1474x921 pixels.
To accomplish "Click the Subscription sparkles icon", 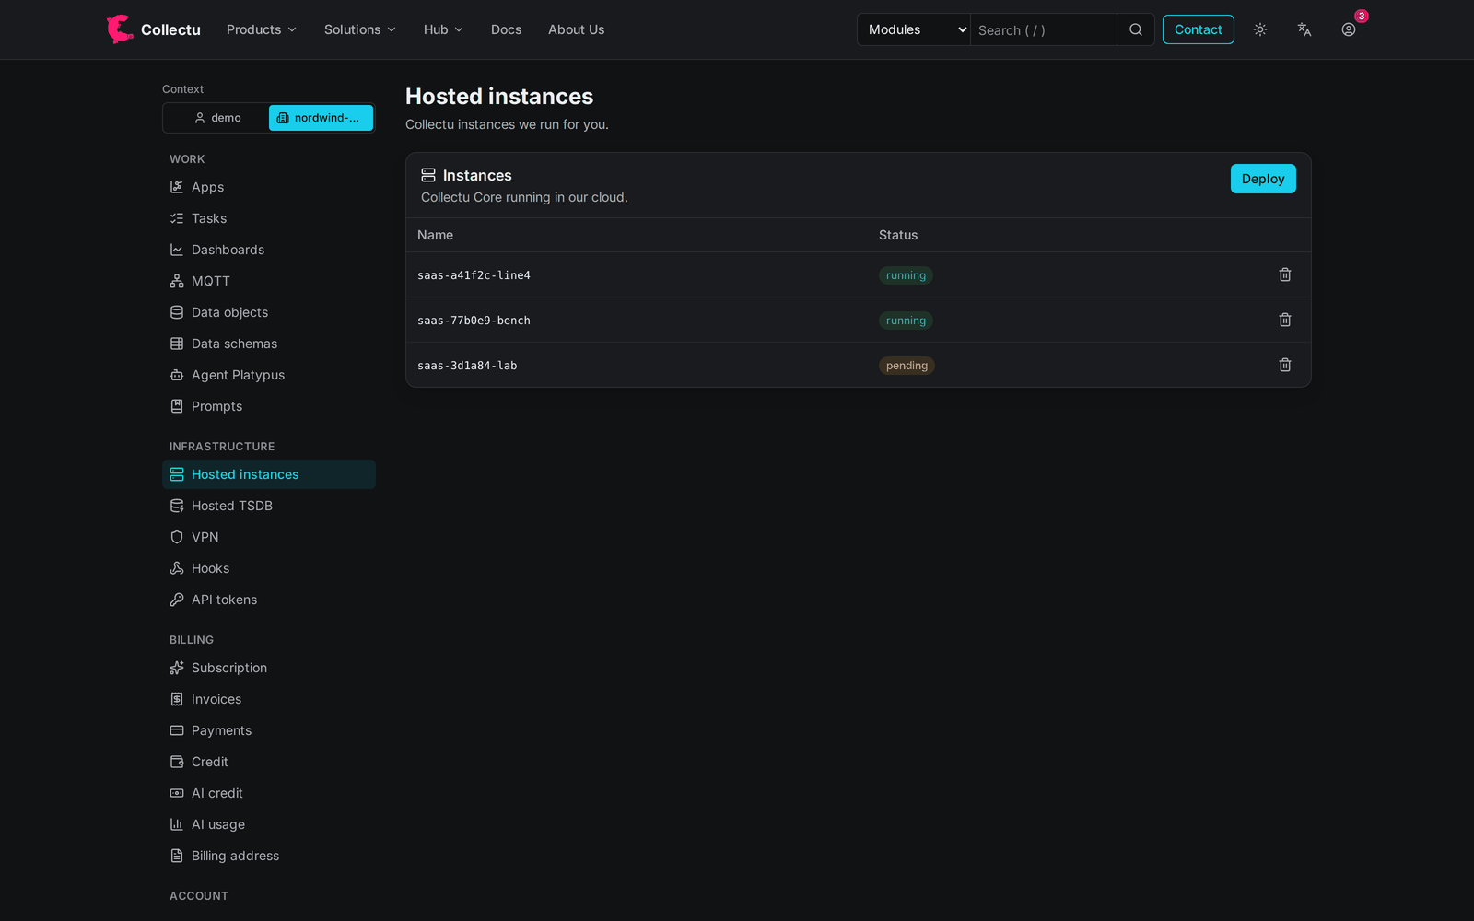I will [x=177, y=668].
